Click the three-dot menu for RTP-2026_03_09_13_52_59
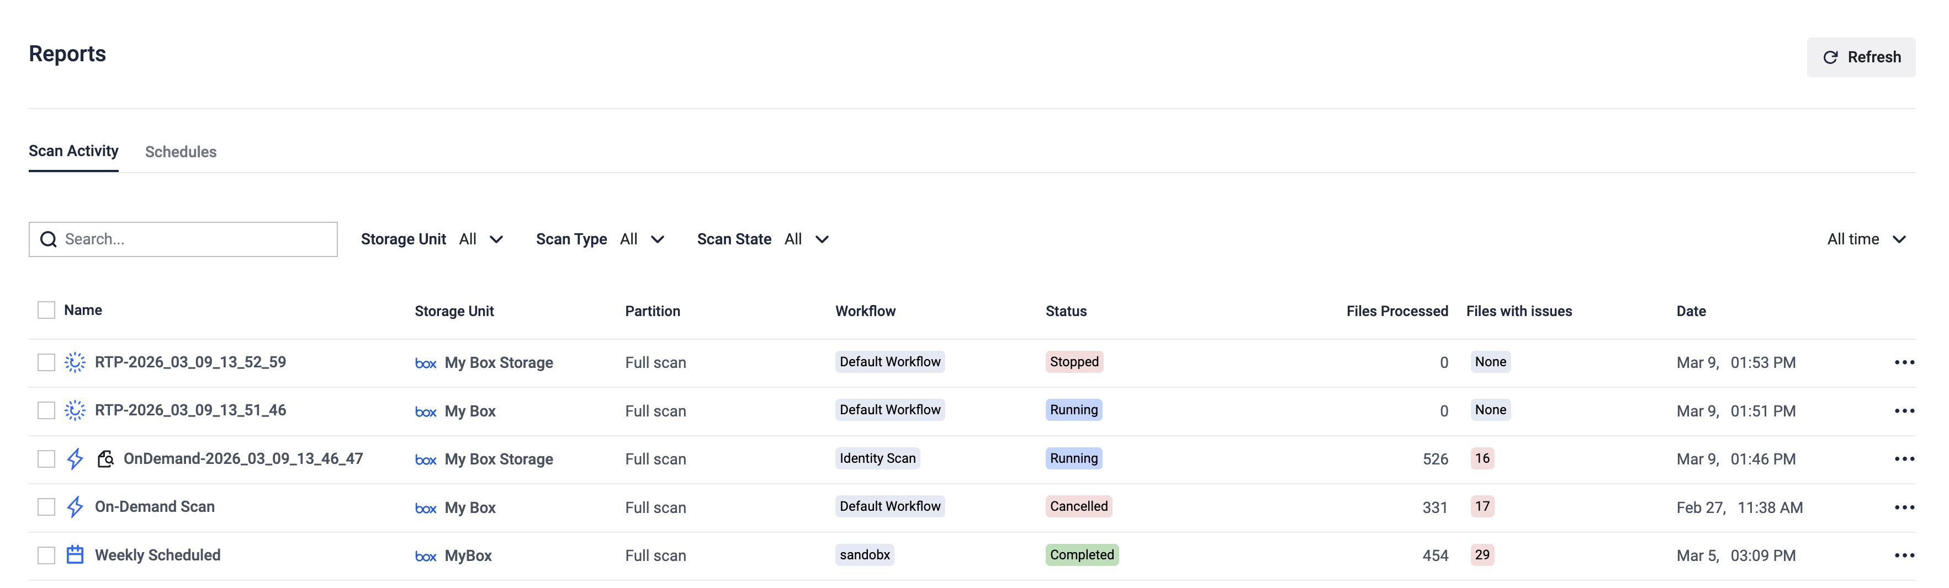The width and height of the screenshot is (1949, 588). click(1904, 362)
